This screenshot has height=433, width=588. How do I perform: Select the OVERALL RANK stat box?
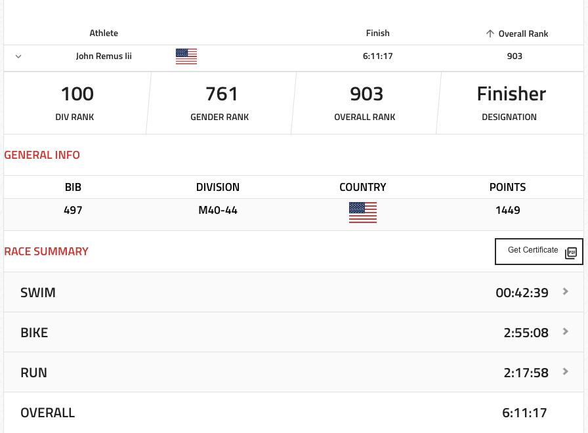366,103
